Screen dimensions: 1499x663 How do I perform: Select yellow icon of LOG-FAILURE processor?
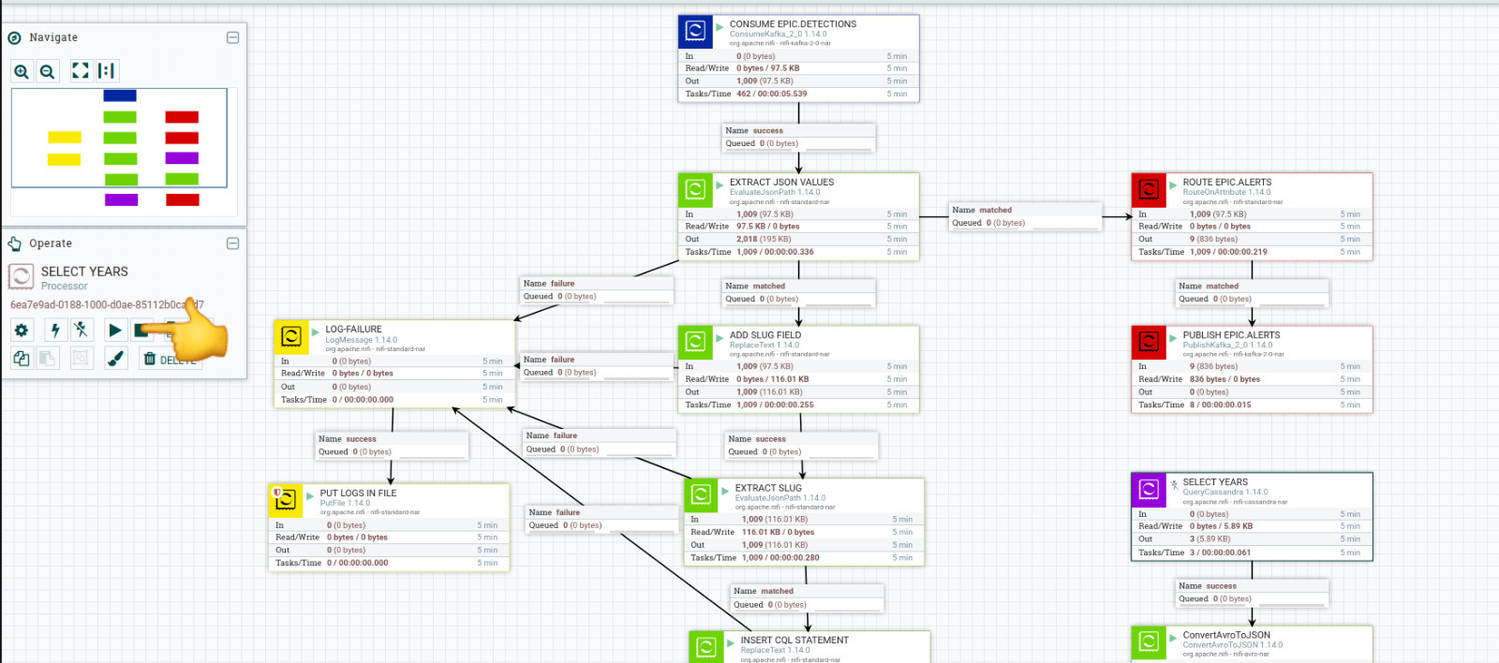(291, 337)
